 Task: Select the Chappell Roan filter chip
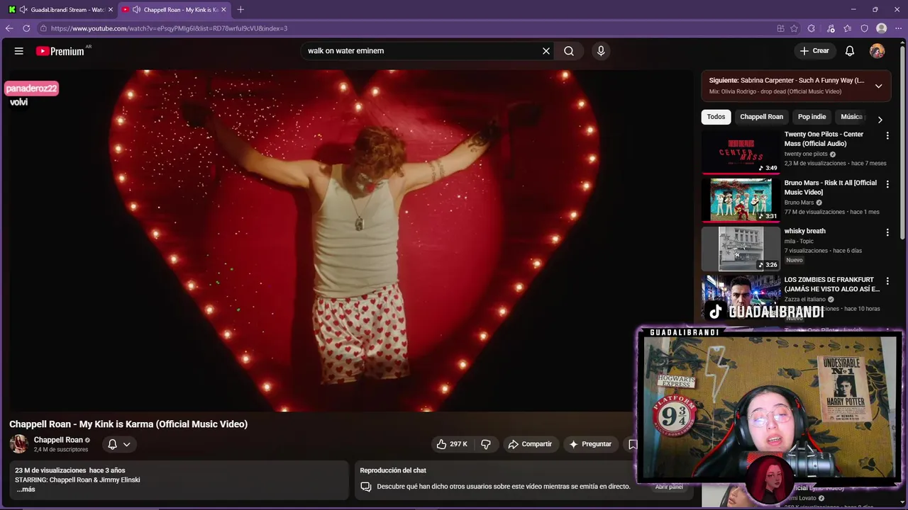click(x=761, y=117)
